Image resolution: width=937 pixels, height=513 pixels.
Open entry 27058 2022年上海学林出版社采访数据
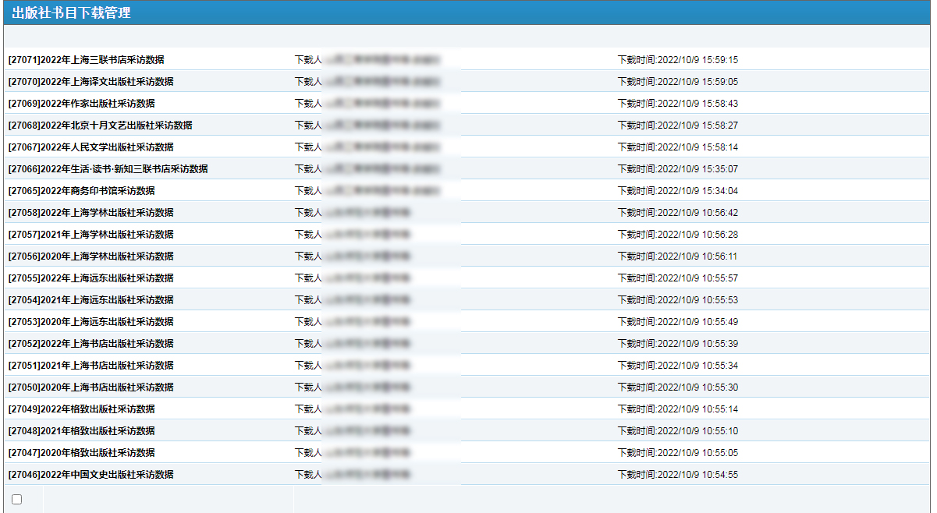[91, 213]
